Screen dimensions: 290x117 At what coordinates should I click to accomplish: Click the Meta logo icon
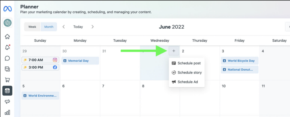(7, 9)
